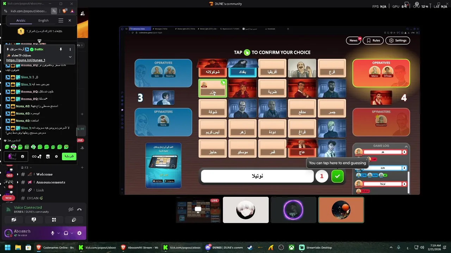
Task: Open the mobile app promo thumbnail
Action: tap(163, 165)
